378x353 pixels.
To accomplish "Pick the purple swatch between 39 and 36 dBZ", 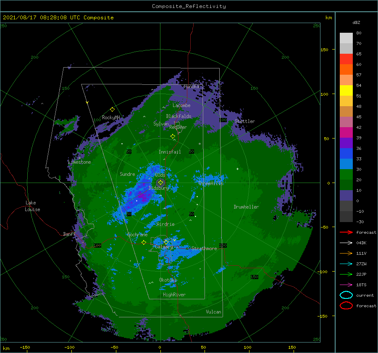I will pyautogui.click(x=346, y=143).
